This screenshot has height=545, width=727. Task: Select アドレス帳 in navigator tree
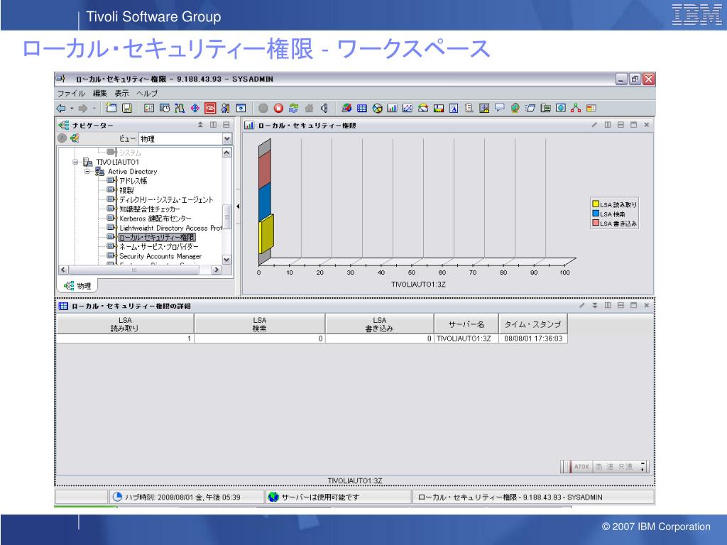pyautogui.click(x=133, y=181)
